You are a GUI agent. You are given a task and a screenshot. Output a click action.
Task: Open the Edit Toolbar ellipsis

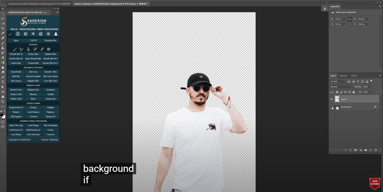tap(3, 107)
